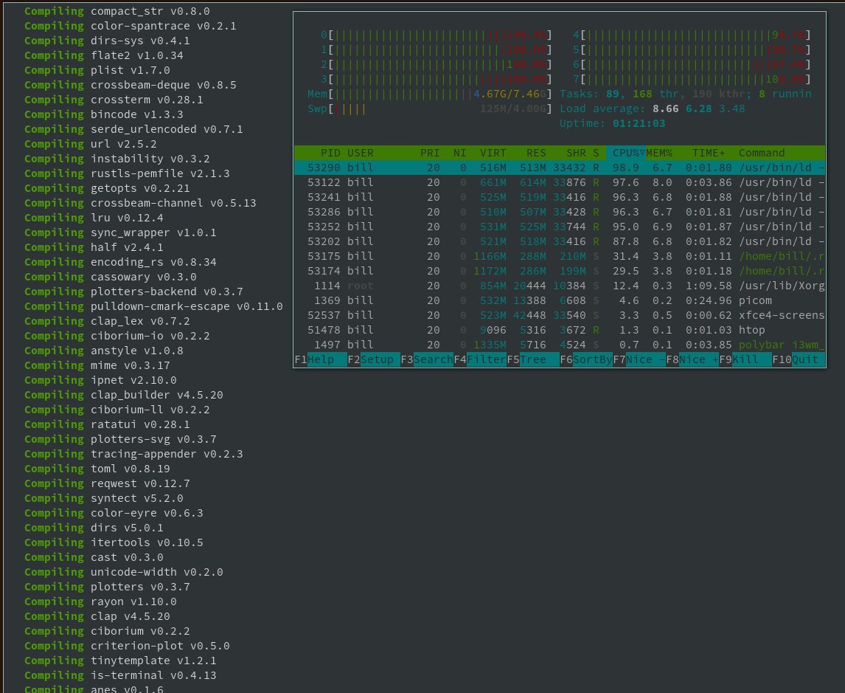Click the CPU 2 usage meter bar
Screen dimensions: 845x693
(437, 65)
